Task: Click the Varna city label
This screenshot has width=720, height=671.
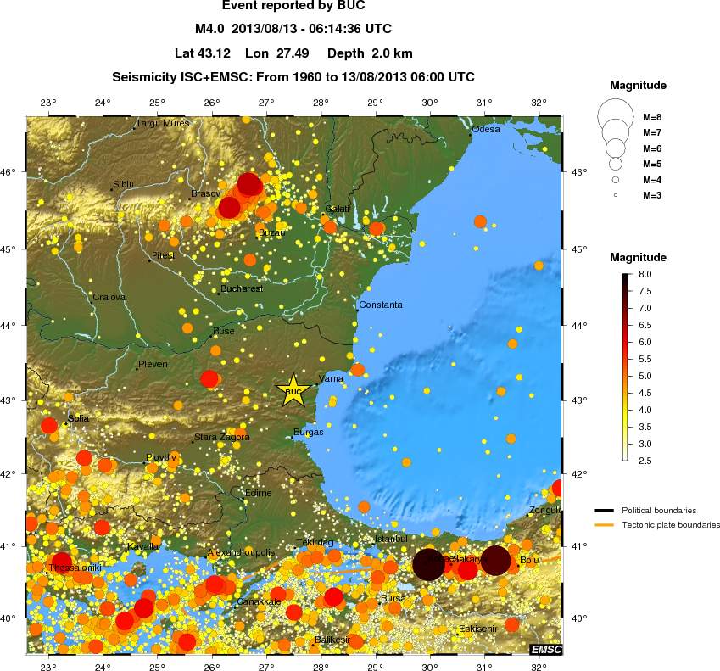Action: pos(331,378)
